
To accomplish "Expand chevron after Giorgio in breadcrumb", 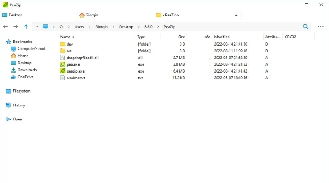I will pyautogui.click(x=113, y=26).
